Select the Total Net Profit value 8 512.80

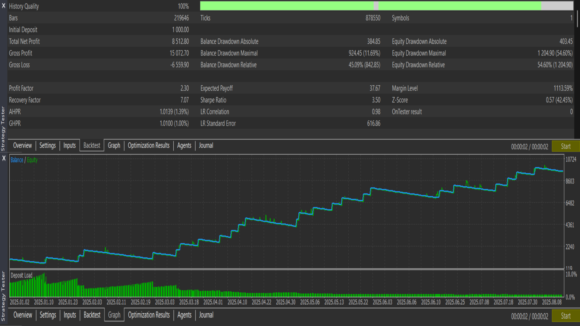(180, 41)
